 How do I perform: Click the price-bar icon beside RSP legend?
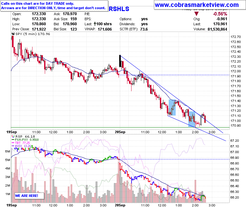point(13,137)
